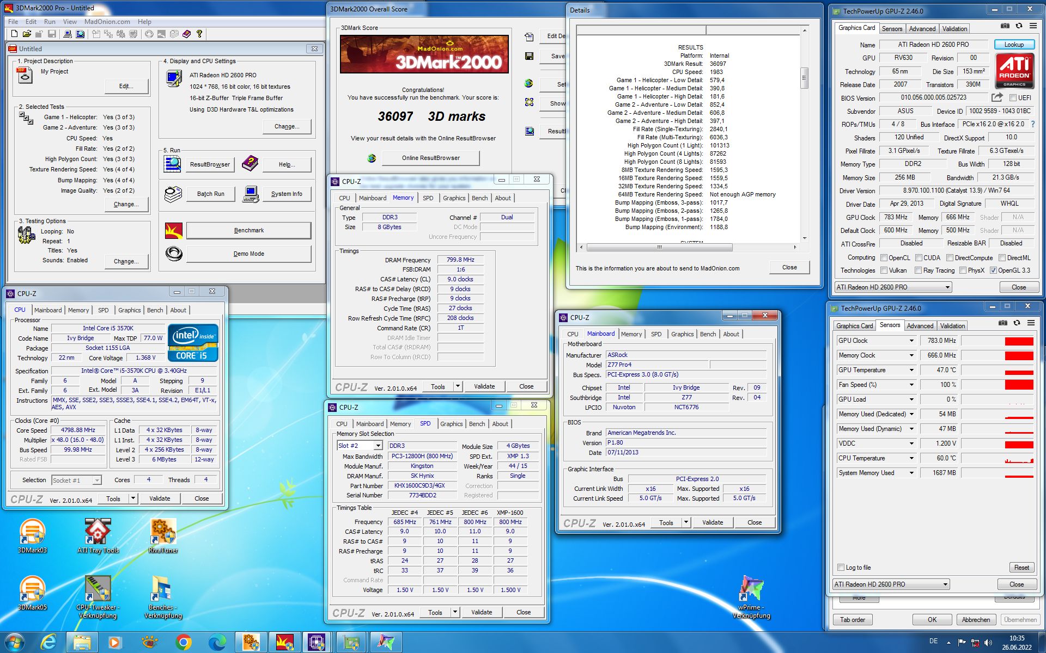Open the CPU-Tweaker desktop shortcut
Screen dimensions: 1046x653
(98, 597)
